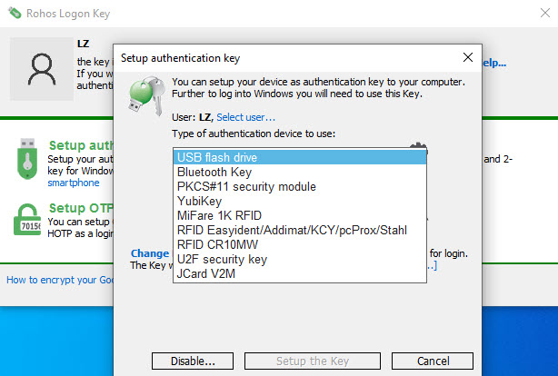558x376 pixels.
Task: Click Rohos Logon Key title bar icon
Action: (x=15, y=13)
